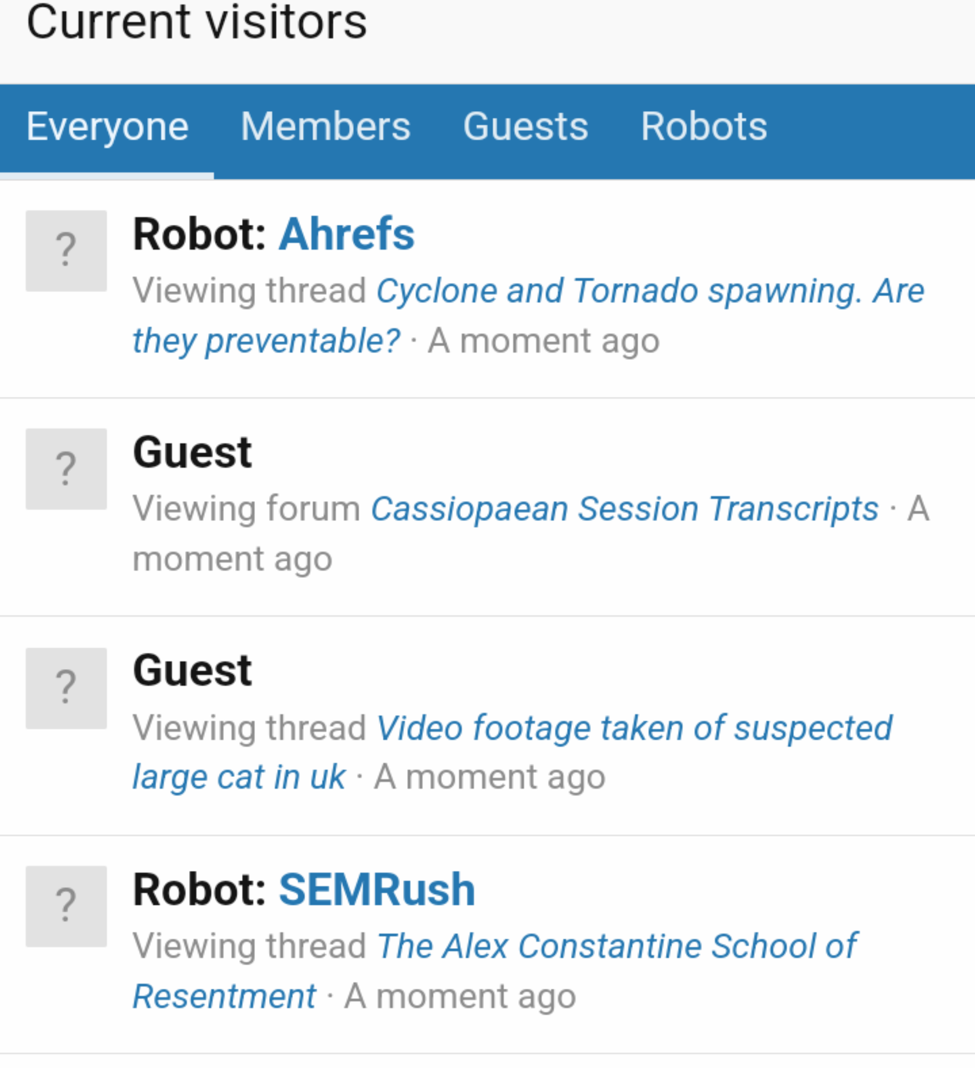Switch to the Members tab
This screenshot has height=1068, width=975.
[x=325, y=127]
